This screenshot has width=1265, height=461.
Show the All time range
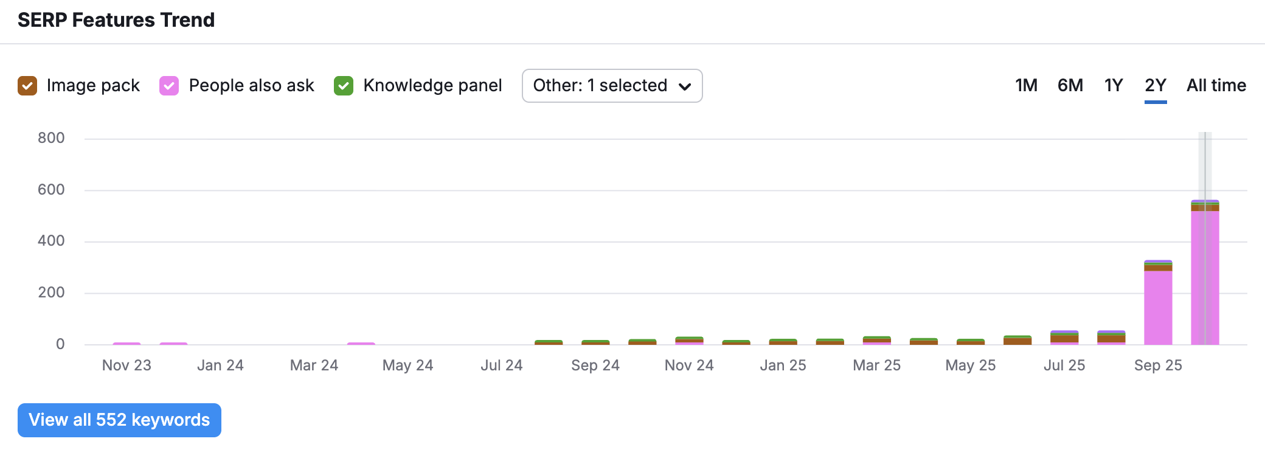[x=1216, y=86]
